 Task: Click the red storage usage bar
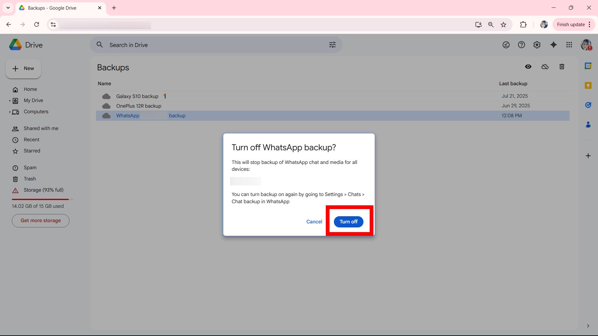40,199
